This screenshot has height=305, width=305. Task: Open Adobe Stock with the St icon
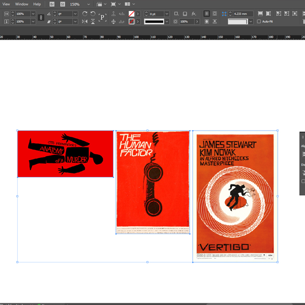(62, 4)
